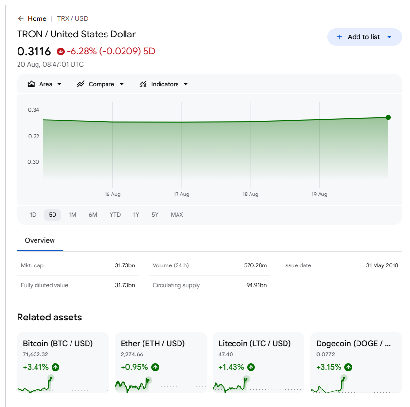Click the 19 Aug axis label

[x=319, y=194]
